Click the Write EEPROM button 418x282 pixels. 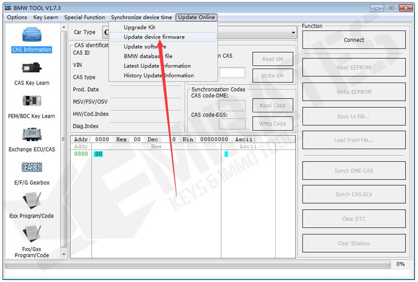tap(354, 92)
